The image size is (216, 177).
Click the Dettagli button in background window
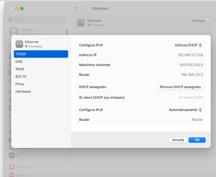pyautogui.click(x=200, y=21)
